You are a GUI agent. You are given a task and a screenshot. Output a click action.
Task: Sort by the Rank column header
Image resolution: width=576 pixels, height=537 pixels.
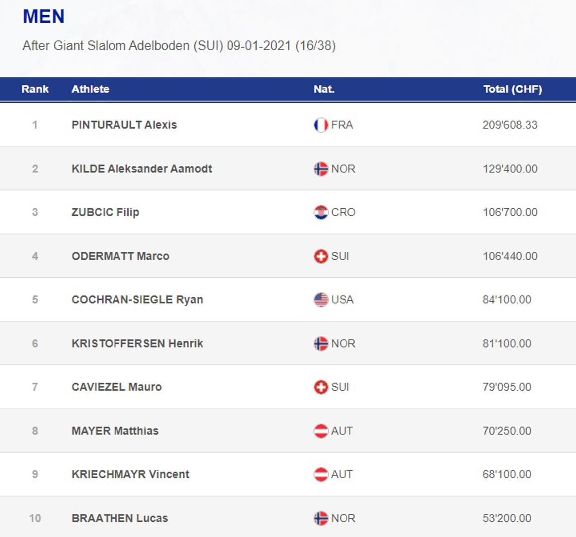[35, 89]
